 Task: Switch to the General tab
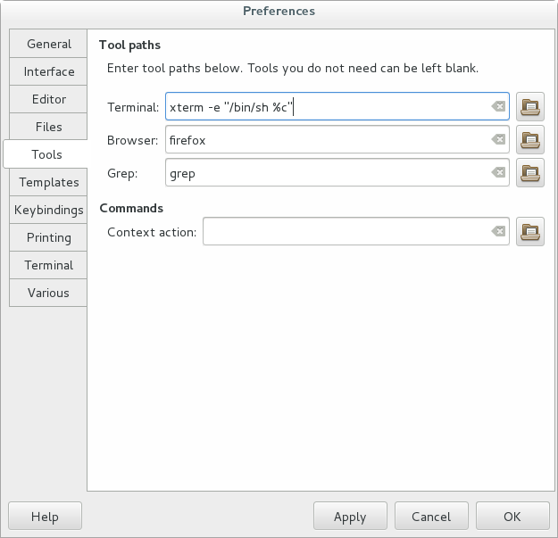49,44
